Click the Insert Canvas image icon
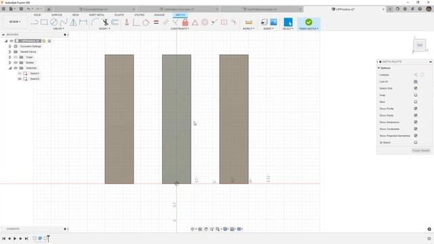The width and height of the screenshot is (434, 244). click(273, 22)
